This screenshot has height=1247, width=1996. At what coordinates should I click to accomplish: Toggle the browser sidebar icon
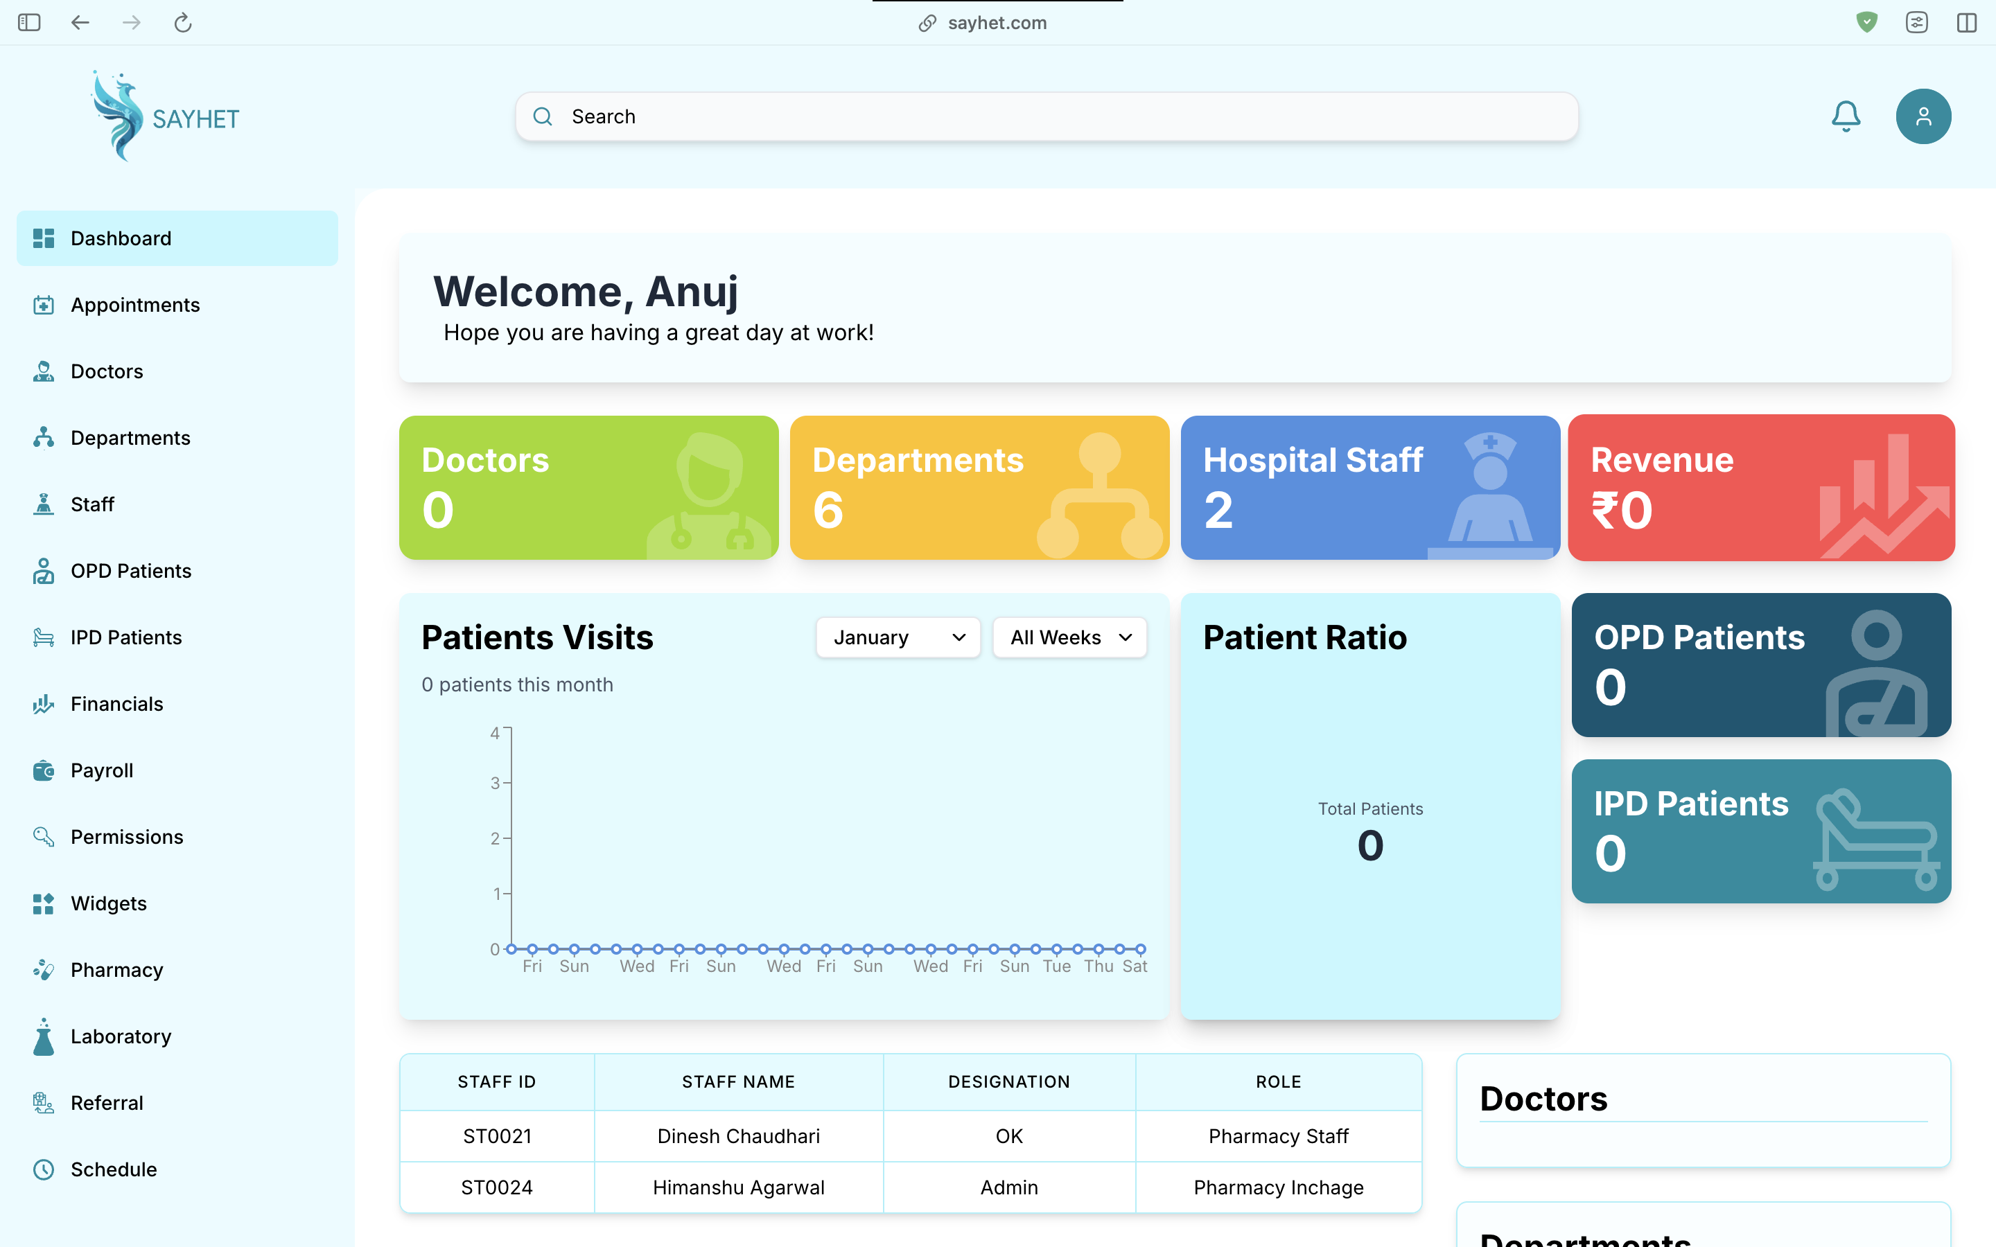pos(29,22)
